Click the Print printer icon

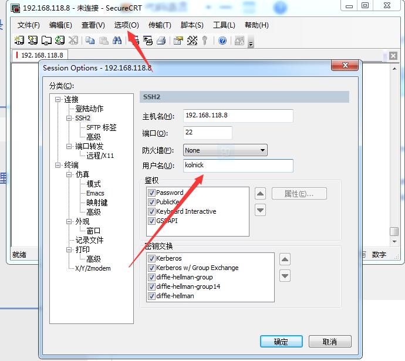click(161, 41)
